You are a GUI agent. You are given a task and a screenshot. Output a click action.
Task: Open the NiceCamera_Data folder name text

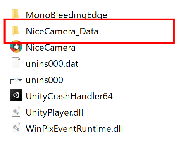click(x=62, y=31)
